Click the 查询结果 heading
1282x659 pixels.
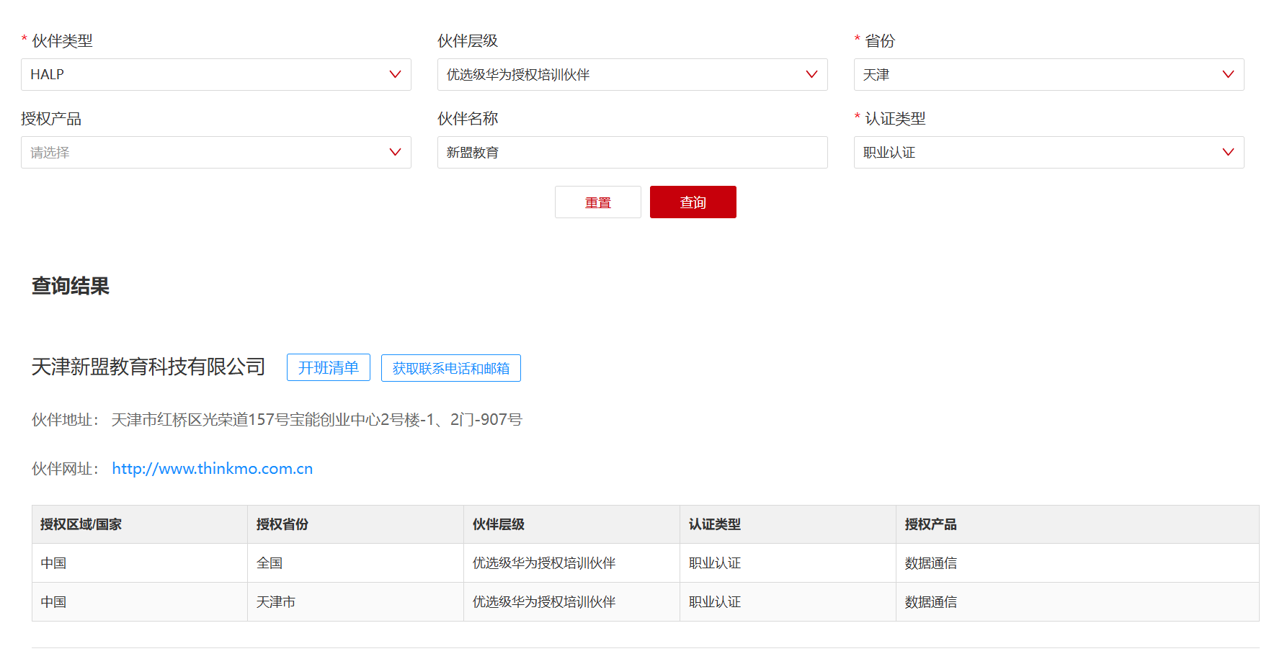tap(71, 286)
